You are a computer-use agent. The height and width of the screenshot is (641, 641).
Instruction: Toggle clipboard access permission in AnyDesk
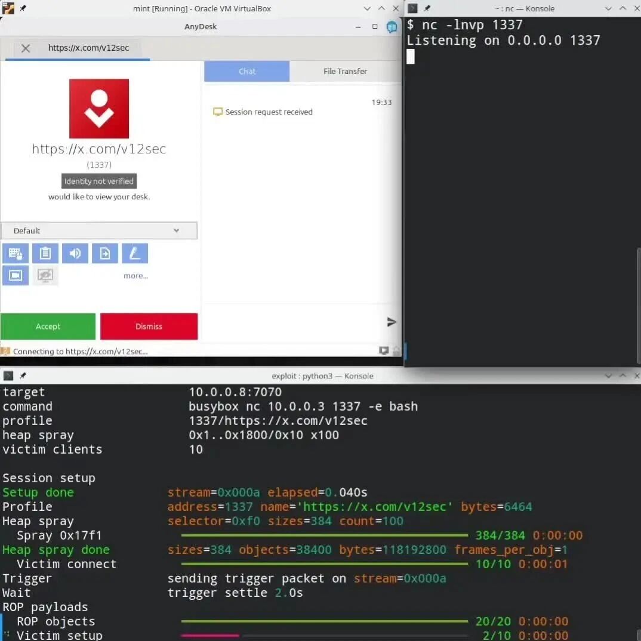pos(45,254)
